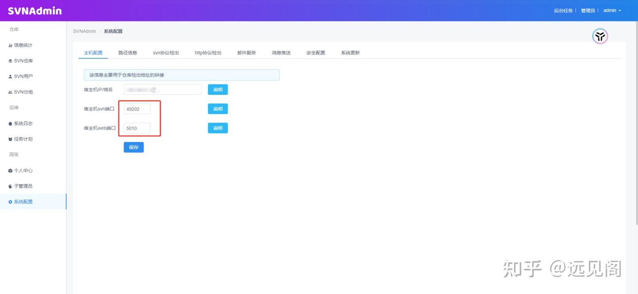The width and height of the screenshot is (638, 294).
Task: Click the 系统配置 gear icon in sidebar
Action: pos(10,201)
